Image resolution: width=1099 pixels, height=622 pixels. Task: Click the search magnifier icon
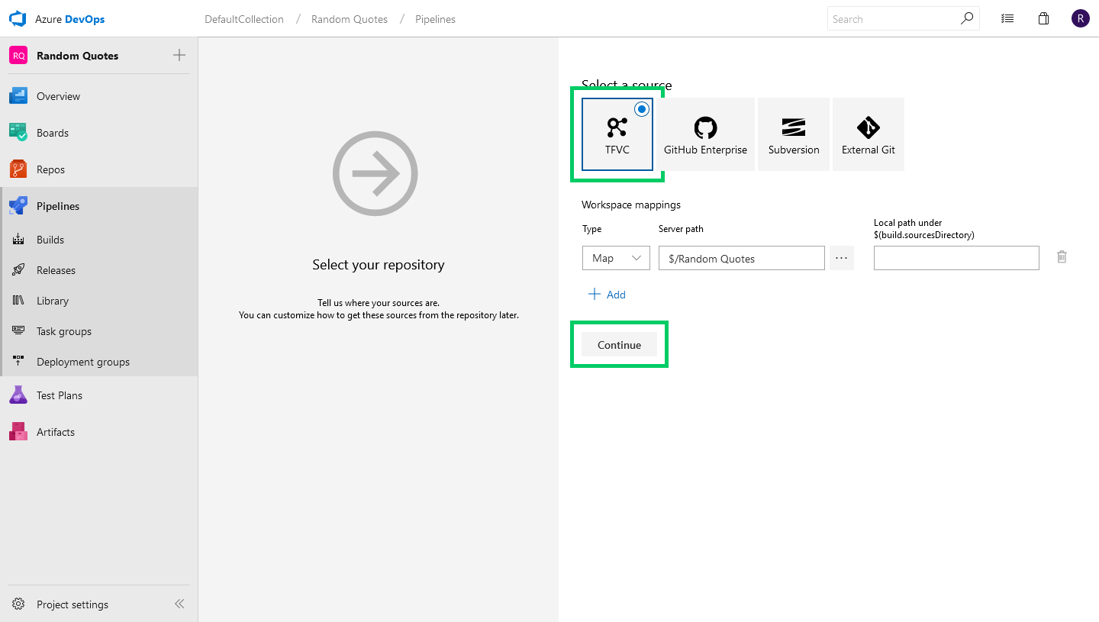pyautogui.click(x=967, y=18)
